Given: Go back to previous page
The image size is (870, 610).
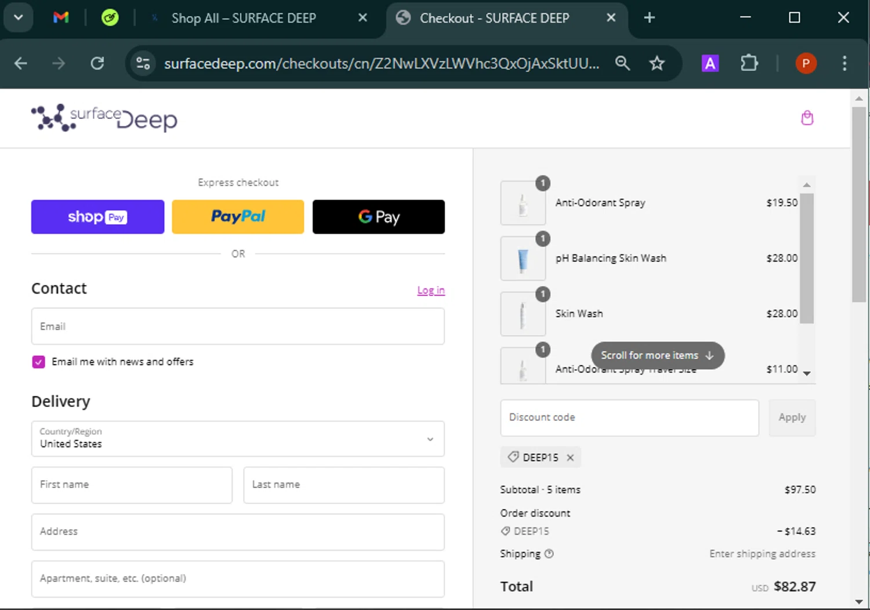Looking at the screenshot, I should tap(21, 63).
